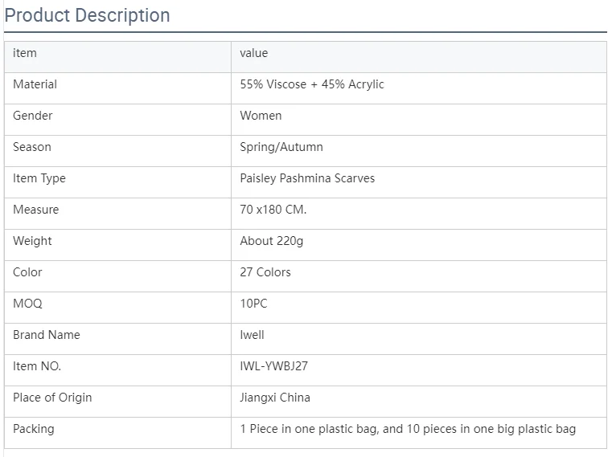
Task: Select the '10PC' value cell
Action: (253, 304)
